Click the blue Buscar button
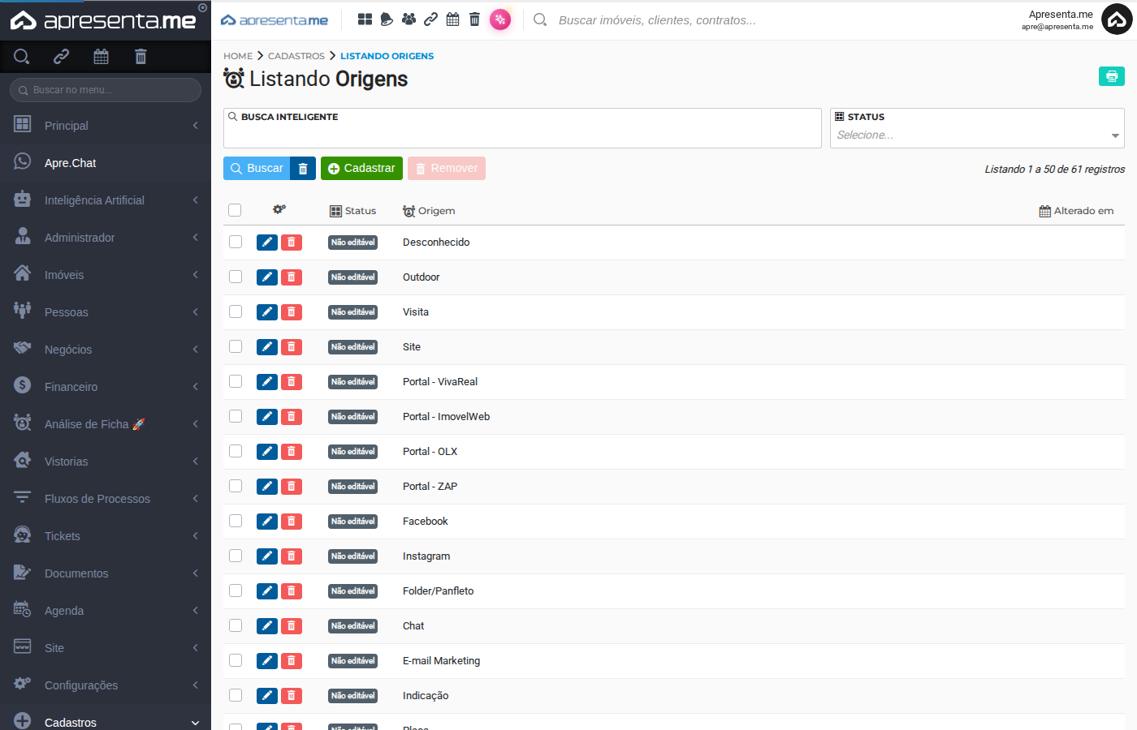Image resolution: width=1137 pixels, height=730 pixels. pyautogui.click(x=257, y=168)
